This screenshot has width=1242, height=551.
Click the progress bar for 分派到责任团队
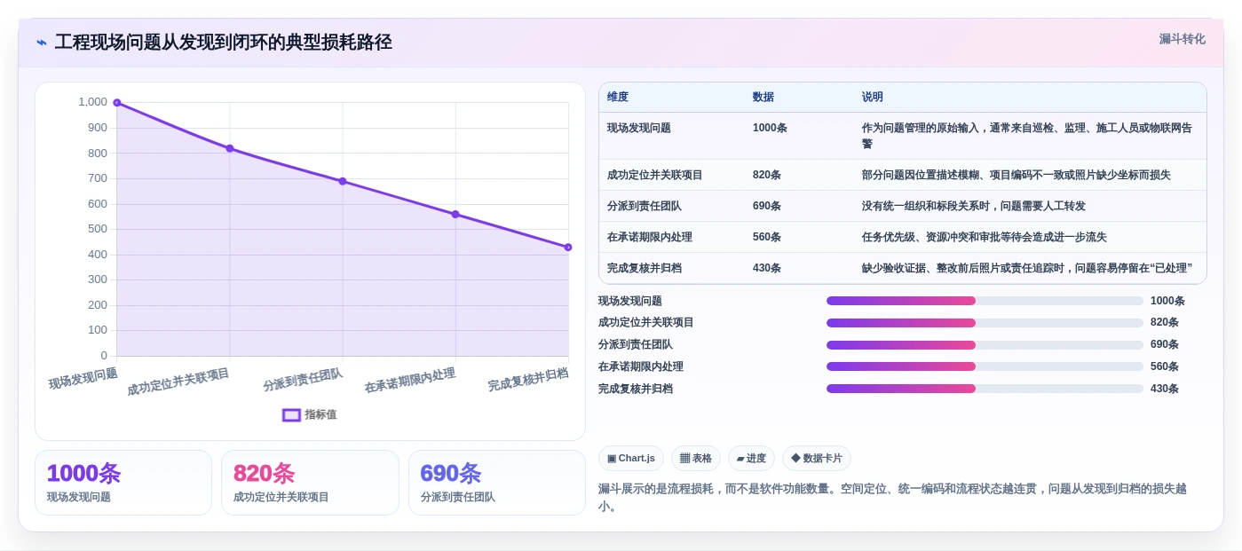pos(985,345)
